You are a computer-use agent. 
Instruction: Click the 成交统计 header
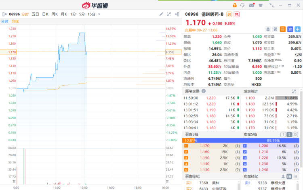click(x=251, y=91)
